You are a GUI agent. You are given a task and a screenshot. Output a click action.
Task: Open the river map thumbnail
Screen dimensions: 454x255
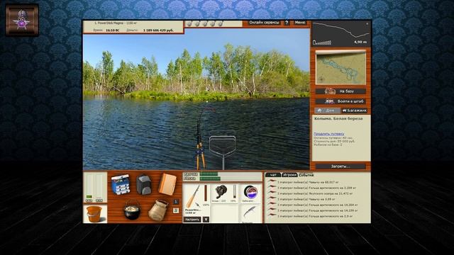tap(340, 68)
